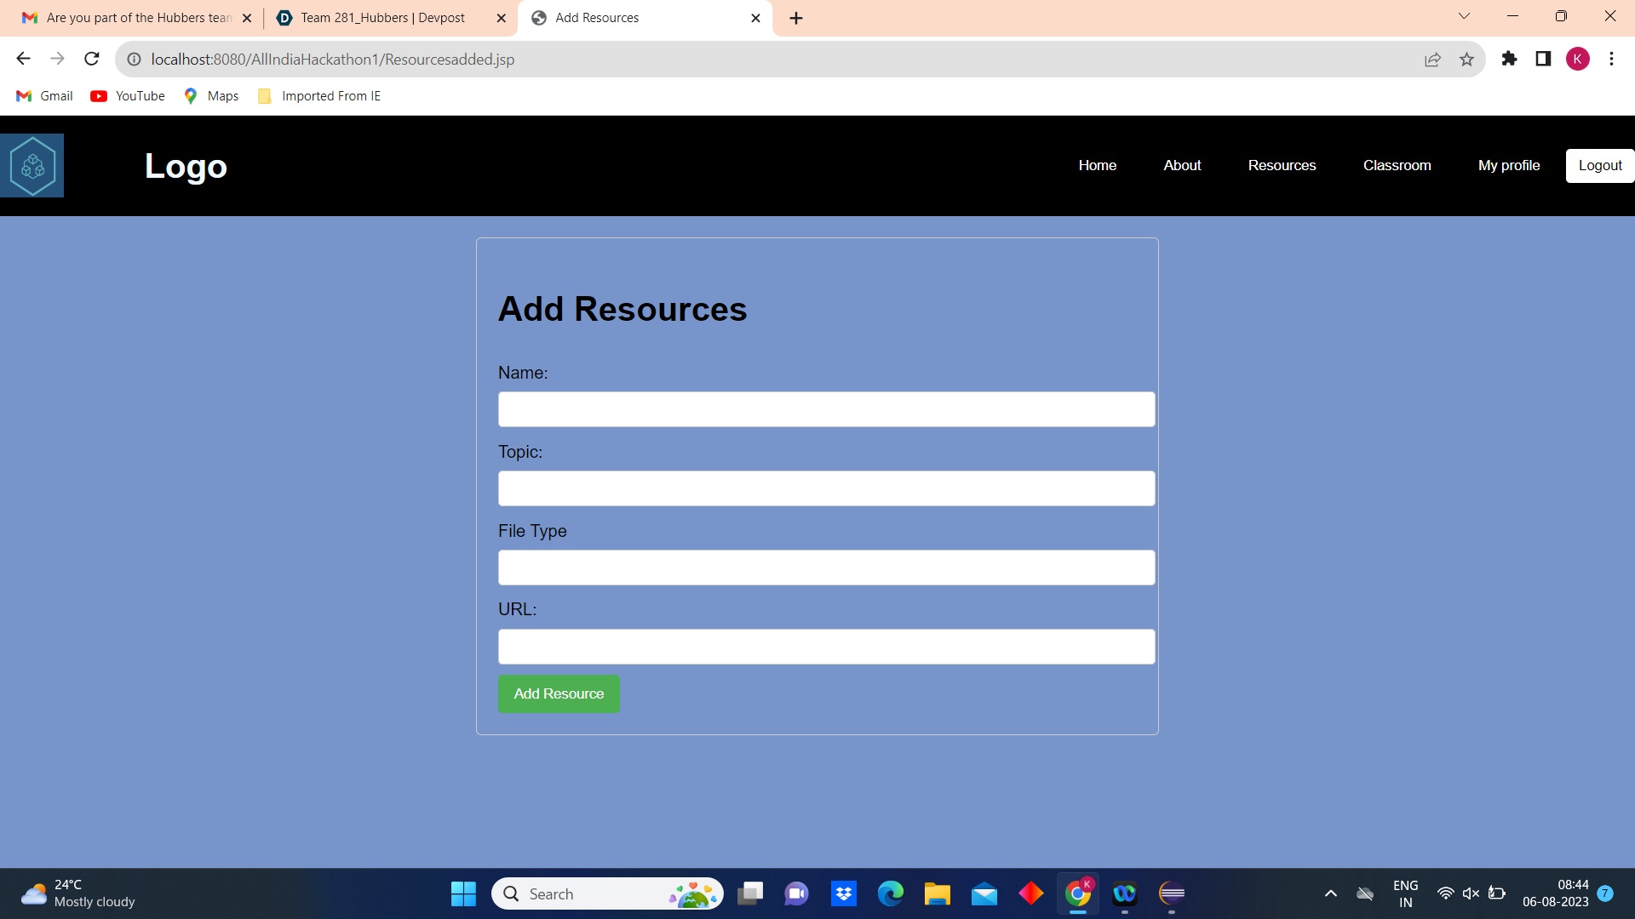Go to Classroom nav link

(x=1397, y=166)
